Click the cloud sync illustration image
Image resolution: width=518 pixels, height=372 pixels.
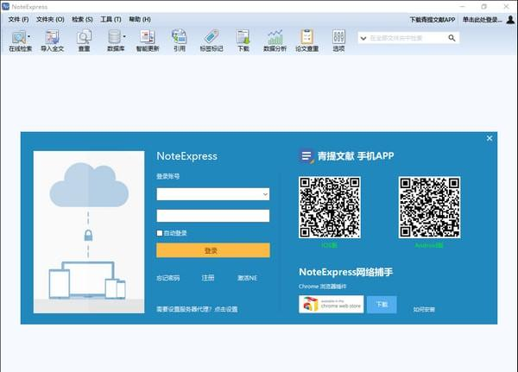click(89, 232)
